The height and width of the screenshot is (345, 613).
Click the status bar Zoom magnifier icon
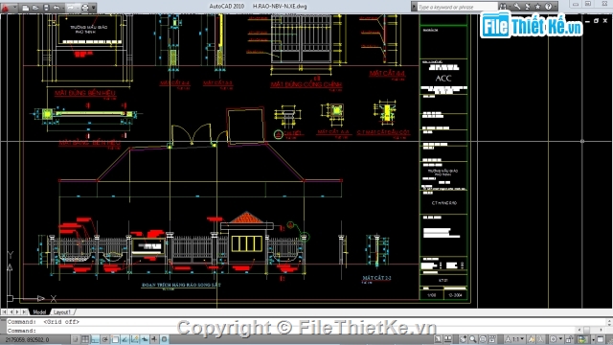point(472,339)
